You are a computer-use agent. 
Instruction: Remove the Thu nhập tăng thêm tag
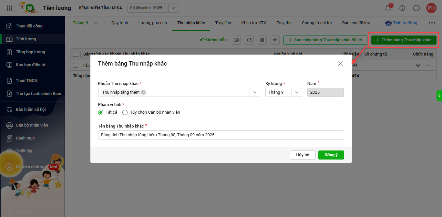click(x=143, y=92)
